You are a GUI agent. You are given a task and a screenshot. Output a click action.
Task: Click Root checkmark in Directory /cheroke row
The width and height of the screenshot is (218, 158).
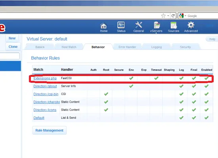(x=106, y=102)
